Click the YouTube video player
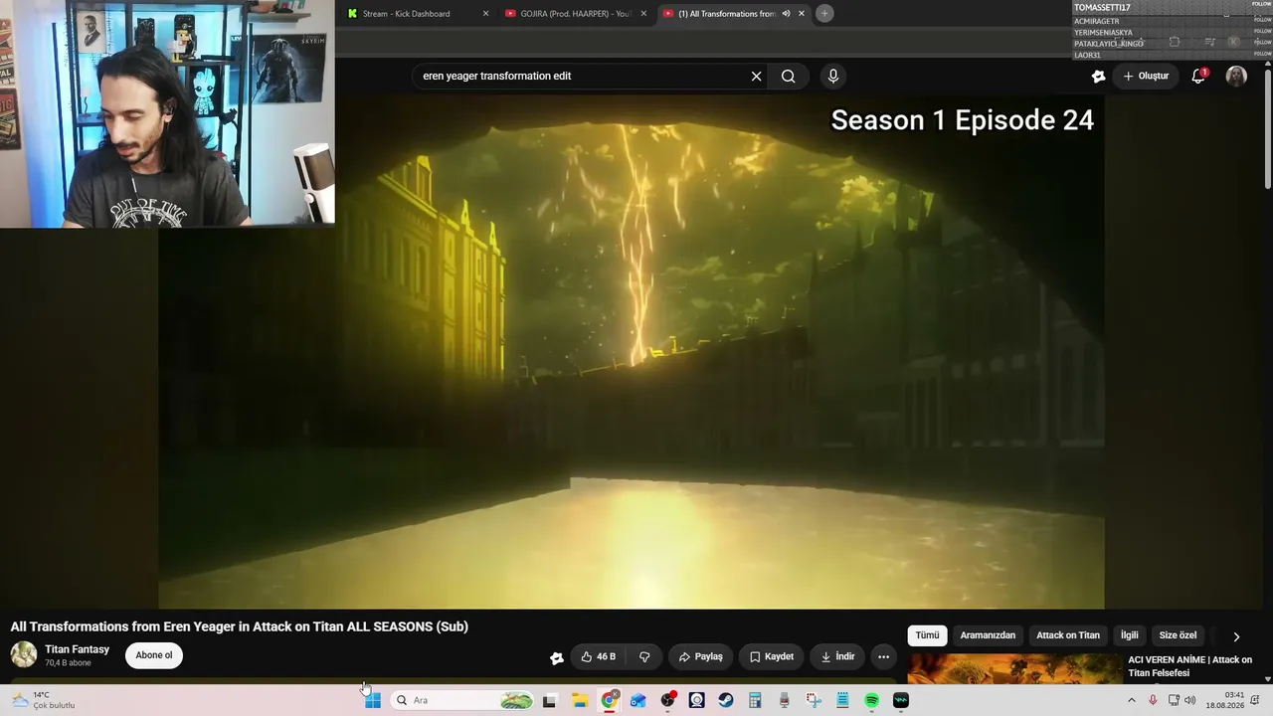Screen dimensions: 1273x716 click(632, 351)
